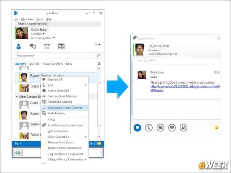Open the Tools menu
231x173 pixels.
[x=40, y=19]
